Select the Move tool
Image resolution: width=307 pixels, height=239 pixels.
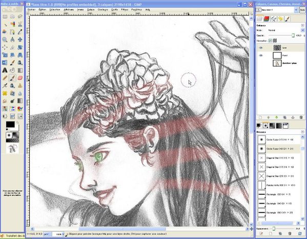click(x=20, y=39)
